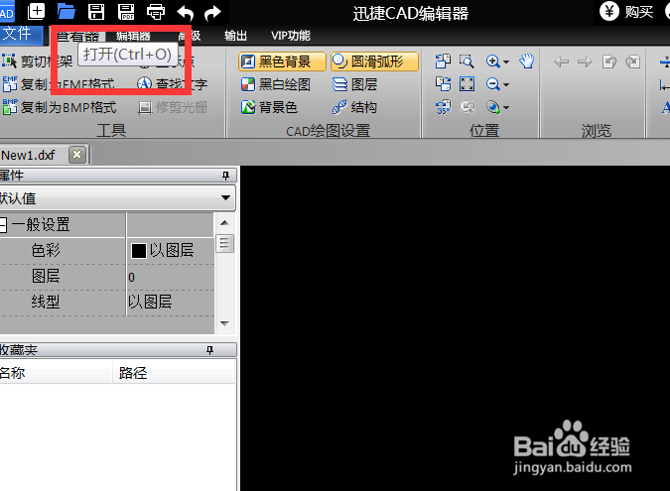Pin the 属性 properties panel
This screenshot has height=491, width=670.
click(x=226, y=176)
